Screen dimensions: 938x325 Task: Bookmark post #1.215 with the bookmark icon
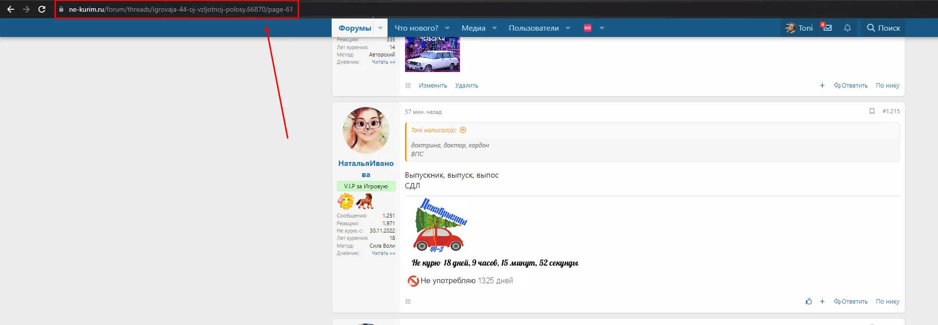coord(872,111)
